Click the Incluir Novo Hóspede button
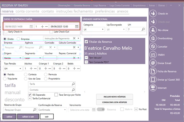Screen dimensions: 184x122 pos(115,96)
